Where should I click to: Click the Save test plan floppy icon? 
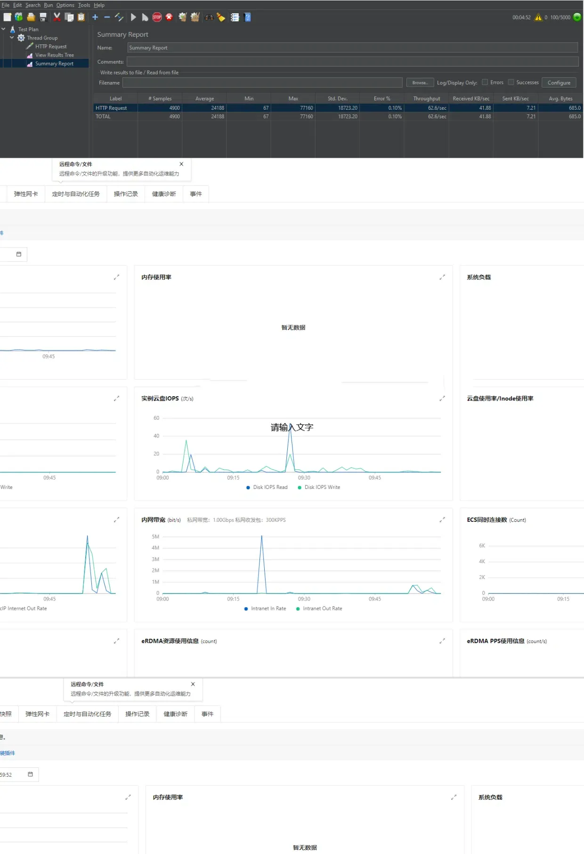pyautogui.click(x=43, y=17)
